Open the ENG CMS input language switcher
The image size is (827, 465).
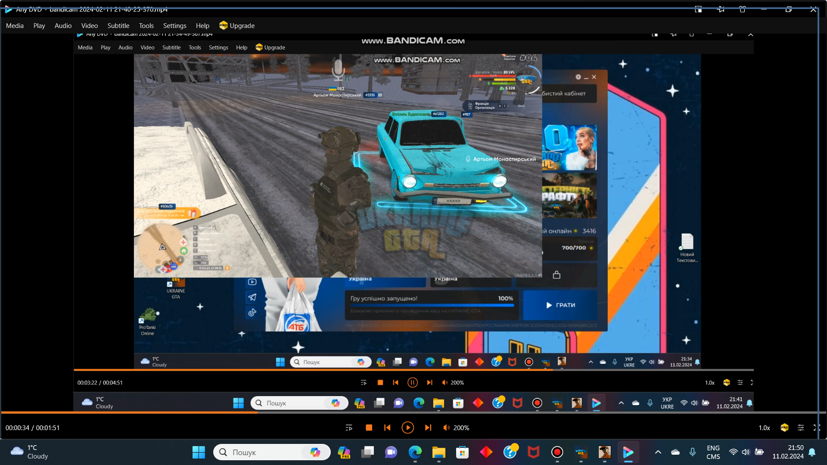[x=713, y=452]
